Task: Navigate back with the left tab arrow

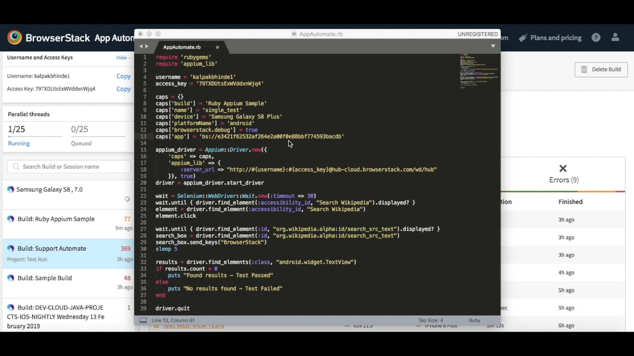Action: (141, 46)
